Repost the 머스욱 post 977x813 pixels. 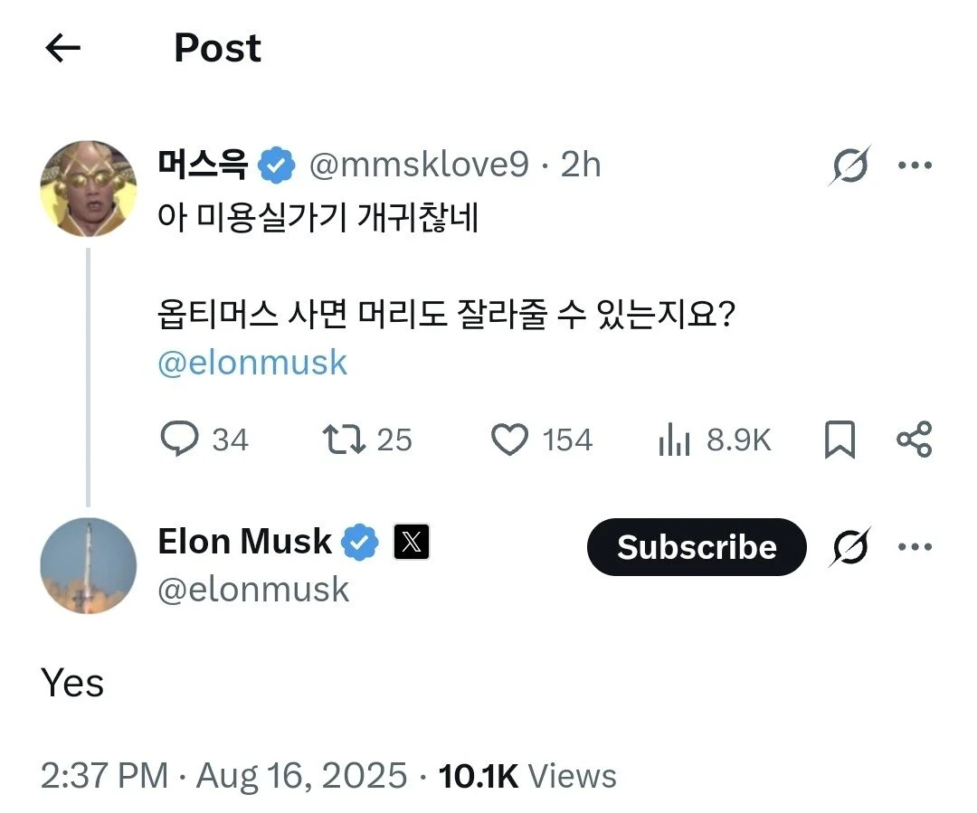click(343, 440)
